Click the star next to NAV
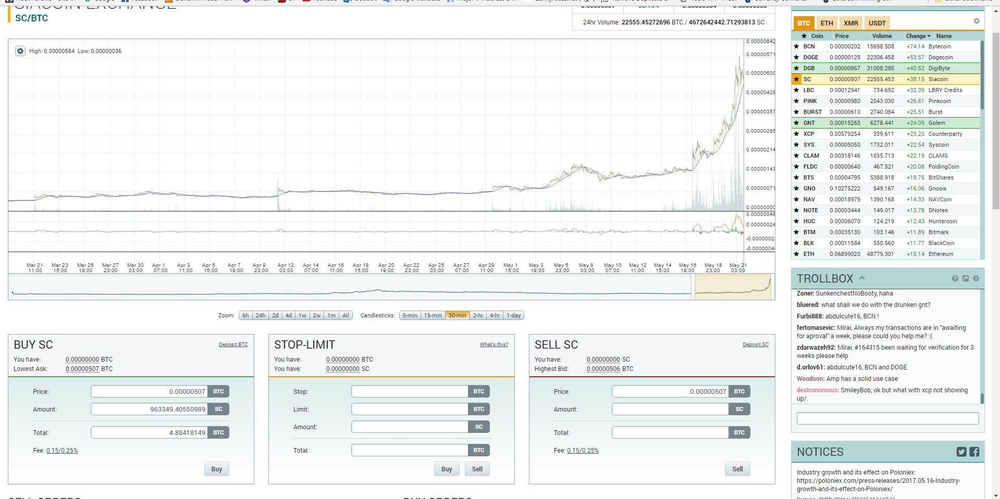Image resolution: width=1000 pixels, height=499 pixels. [796, 199]
